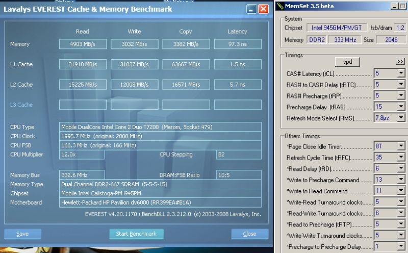The image size is (408, 253).
Task: Click the L1 Cache Latency value 1.5 ns
Action: (238, 64)
